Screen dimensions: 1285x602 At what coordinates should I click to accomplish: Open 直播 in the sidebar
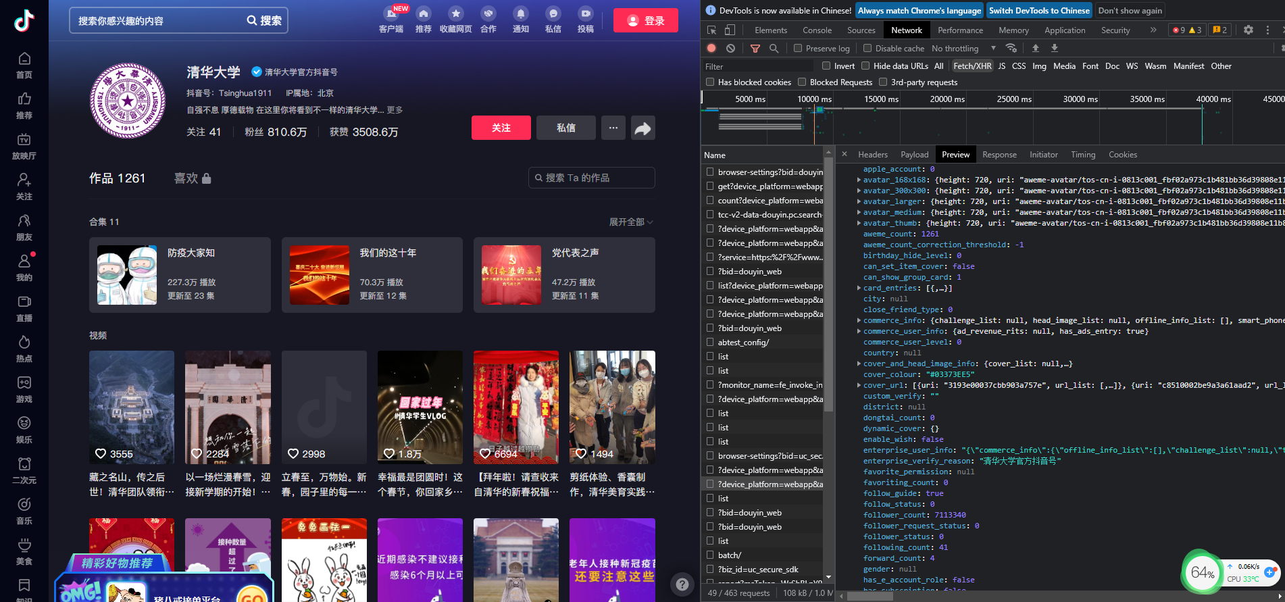coord(24,309)
